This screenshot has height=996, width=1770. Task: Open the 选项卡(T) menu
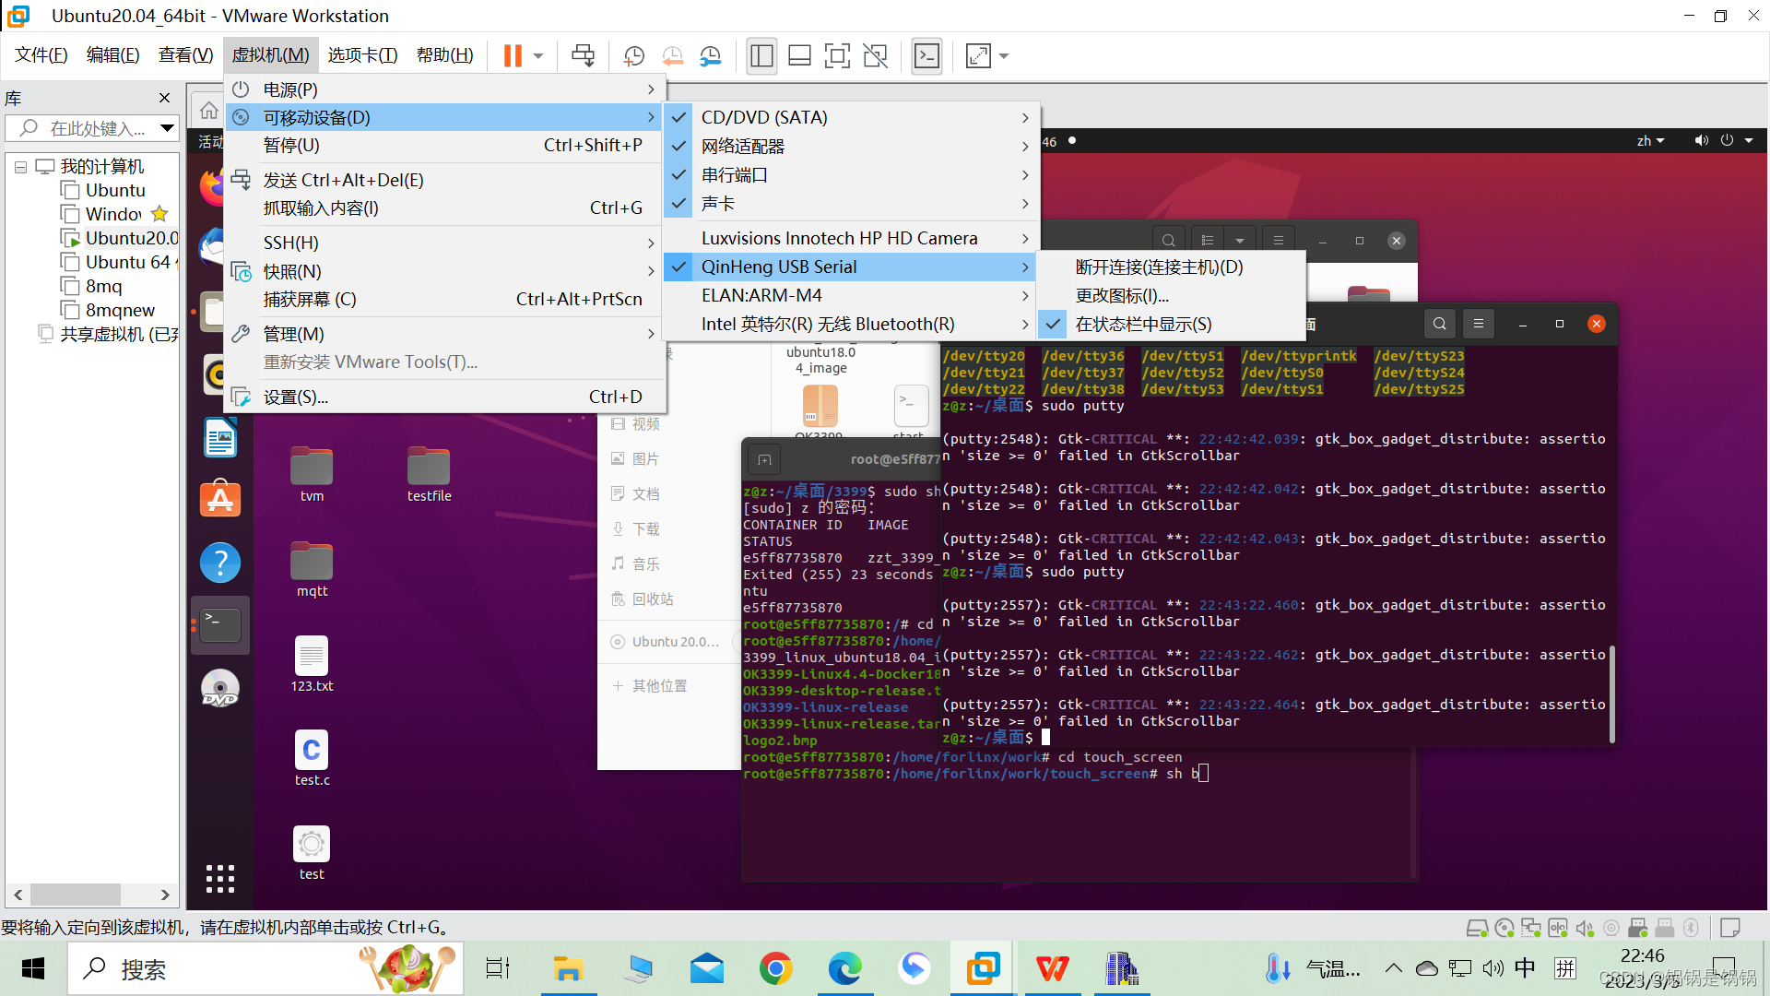(x=362, y=55)
